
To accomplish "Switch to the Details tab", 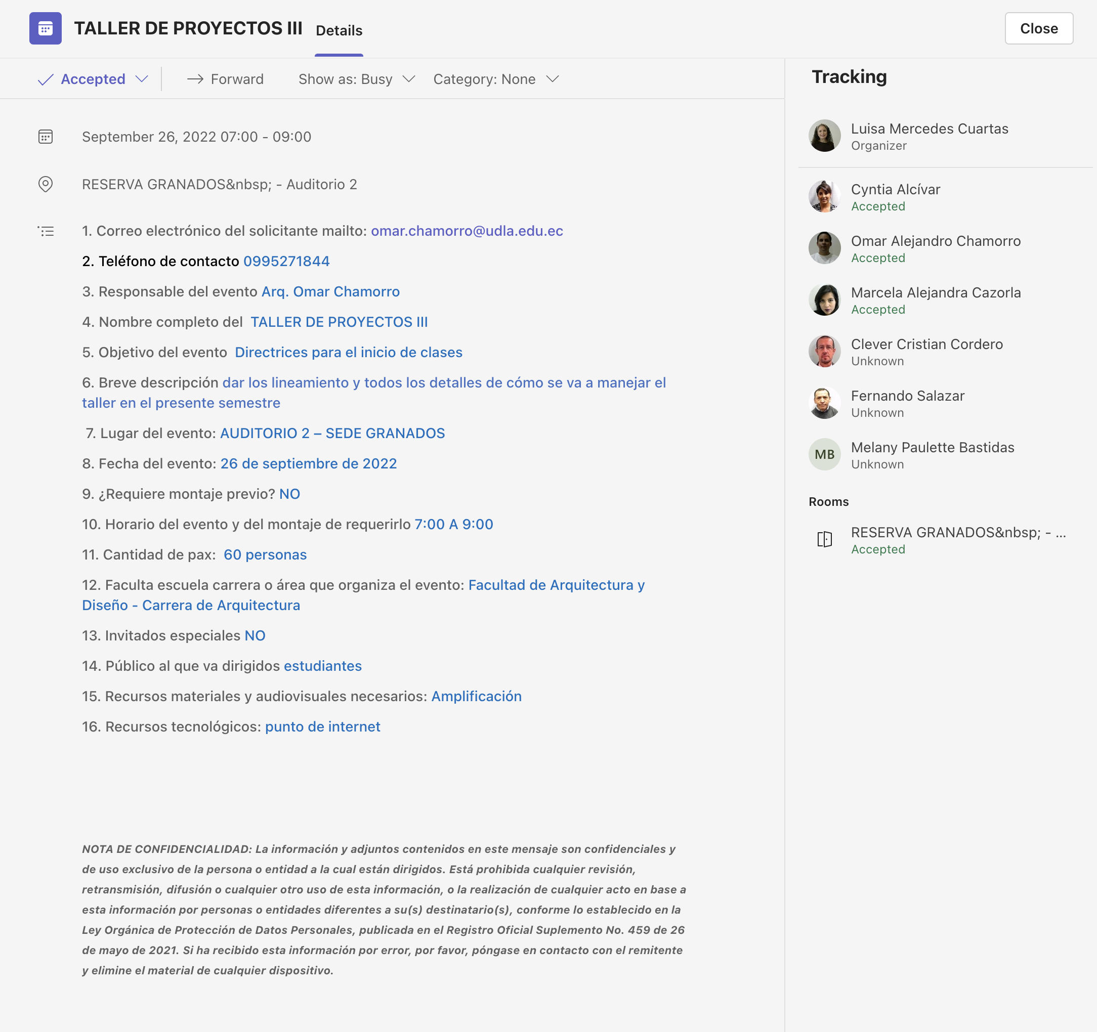I will [339, 30].
